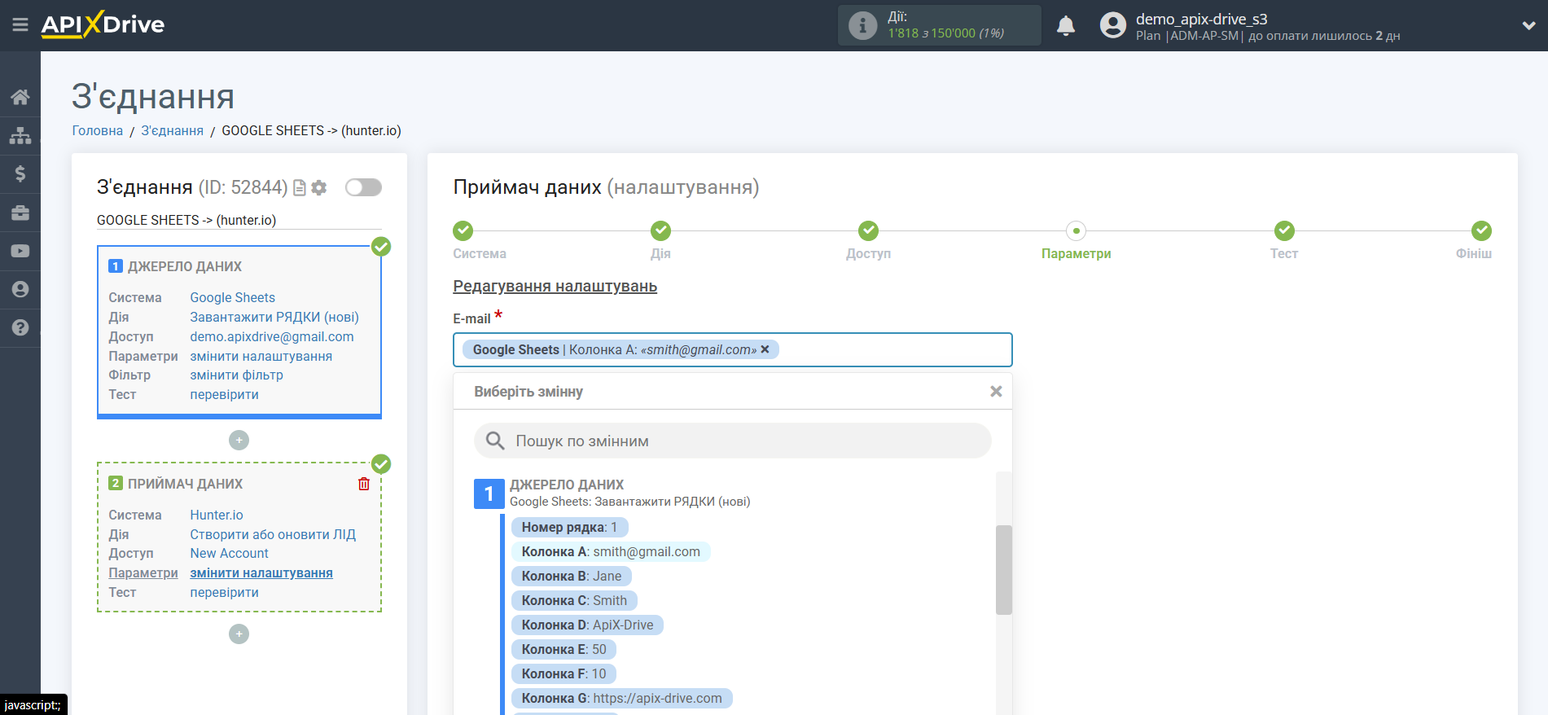
Task: Expand the account dropdown chevron
Action: (x=1528, y=25)
